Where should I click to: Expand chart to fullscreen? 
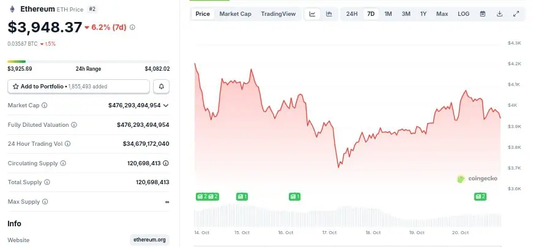tap(516, 14)
